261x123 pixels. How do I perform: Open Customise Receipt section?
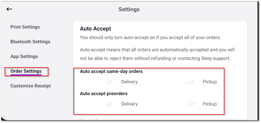pyautogui.click(x=31, y=86)
